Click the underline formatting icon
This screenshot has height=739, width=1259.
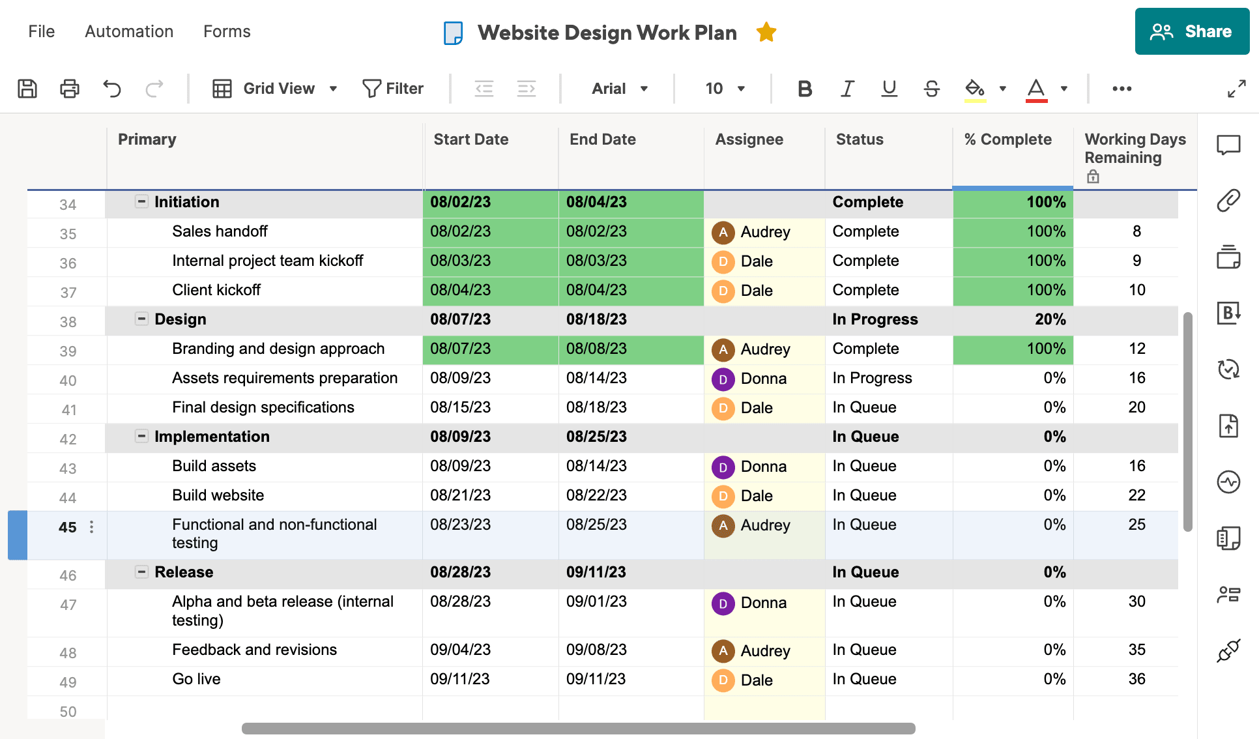tap(887, 88)
